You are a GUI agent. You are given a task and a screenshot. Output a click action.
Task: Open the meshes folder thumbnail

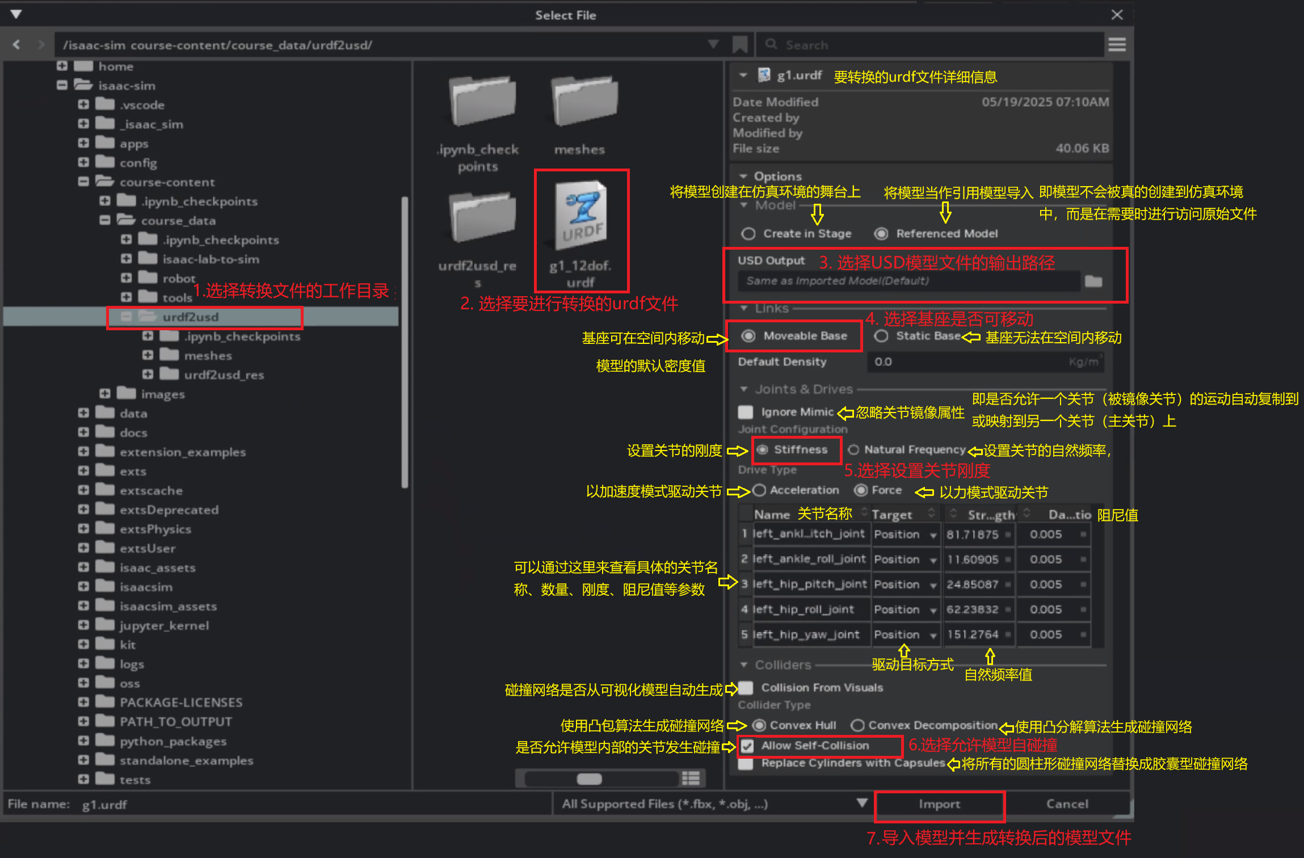pyautogui.click(x=584, y=102)
